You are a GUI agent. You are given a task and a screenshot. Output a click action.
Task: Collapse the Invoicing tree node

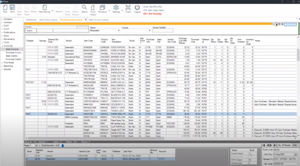(x=2, y=46)
